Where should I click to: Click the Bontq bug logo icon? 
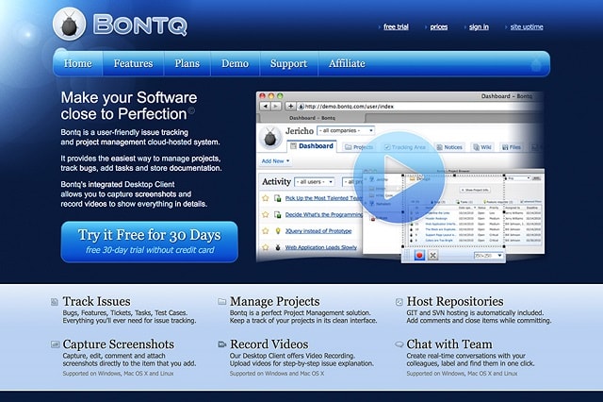[x=69, y=25]
